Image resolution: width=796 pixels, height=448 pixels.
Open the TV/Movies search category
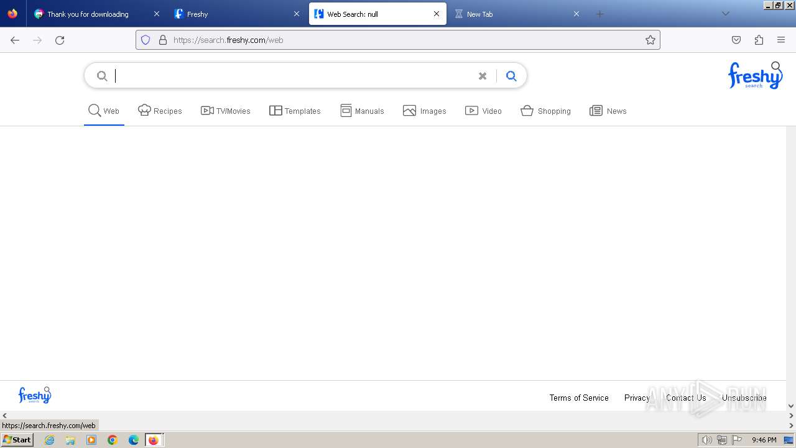click(226, 111)
